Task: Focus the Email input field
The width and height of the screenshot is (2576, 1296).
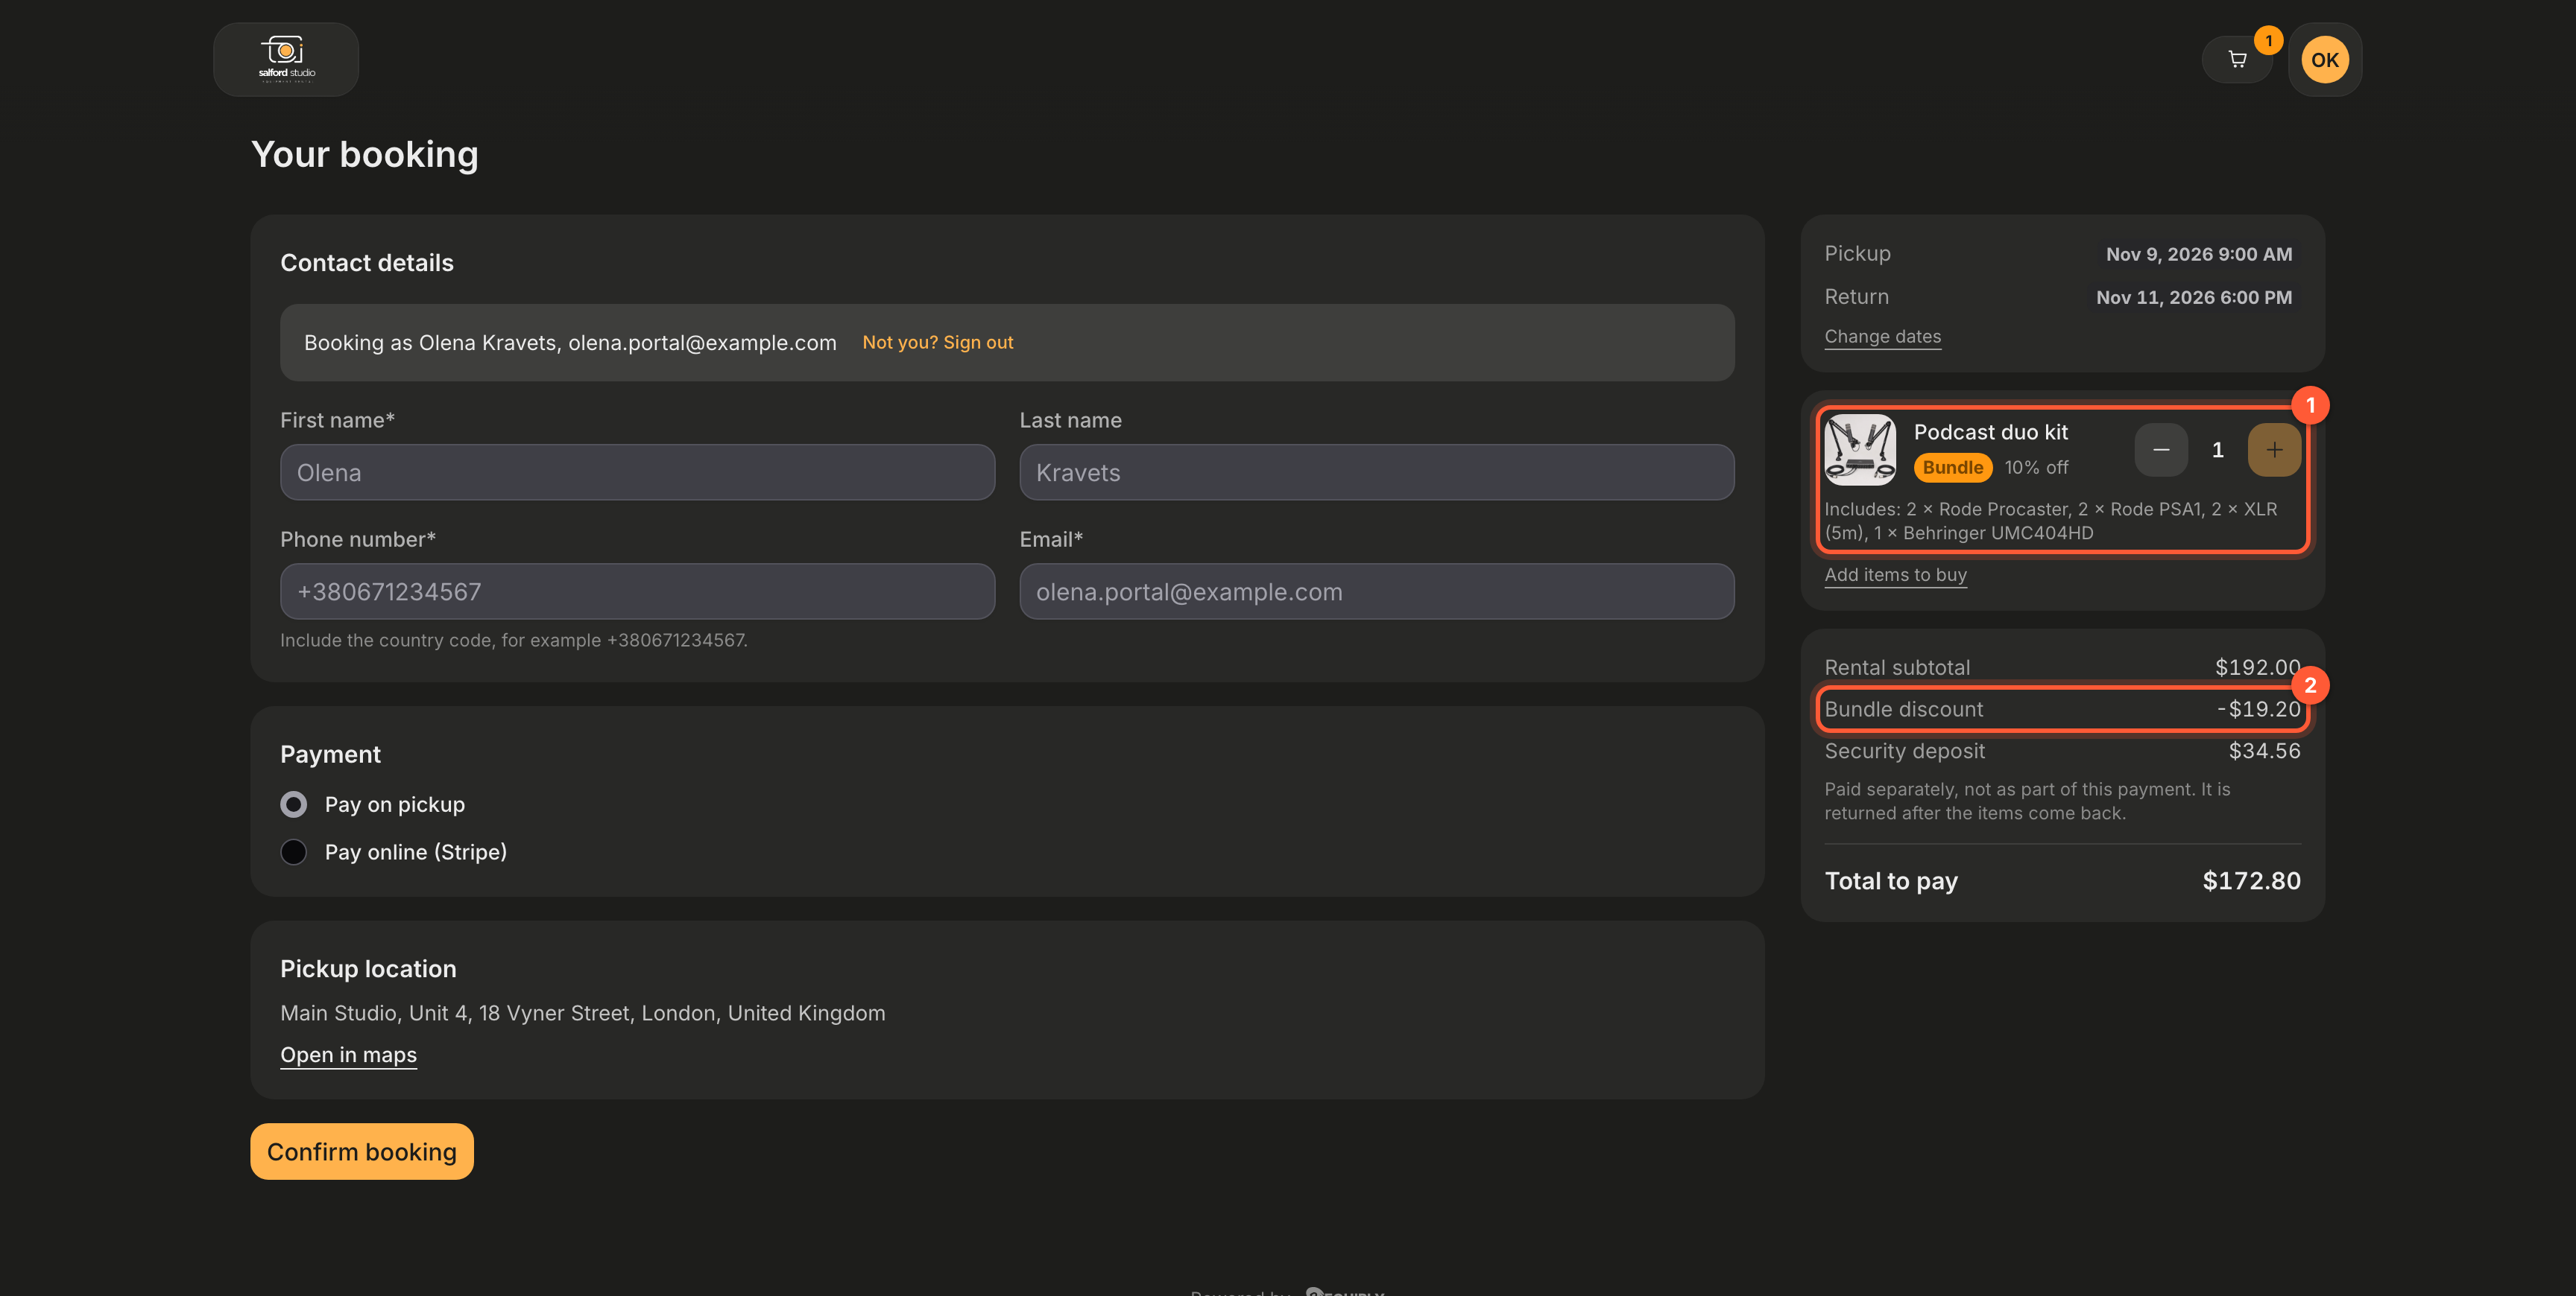Action: pos(1376,591)
